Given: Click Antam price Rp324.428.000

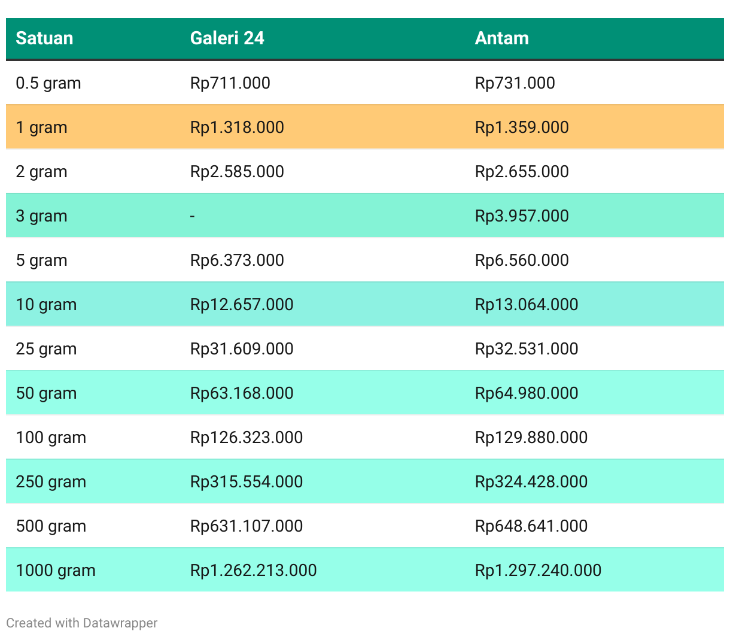Looking at the screenshot, I should pos(531,482).
